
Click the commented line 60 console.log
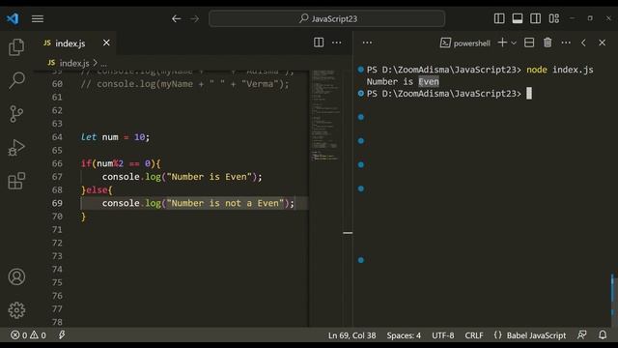coord(184,84)
